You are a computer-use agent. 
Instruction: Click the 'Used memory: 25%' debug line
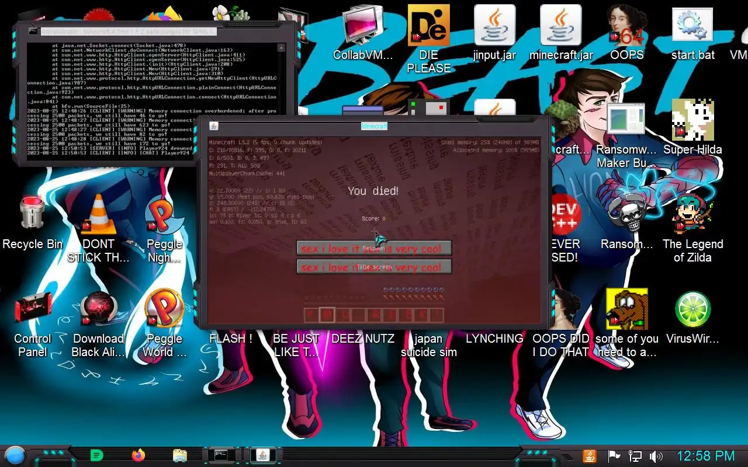pos(490,142)
